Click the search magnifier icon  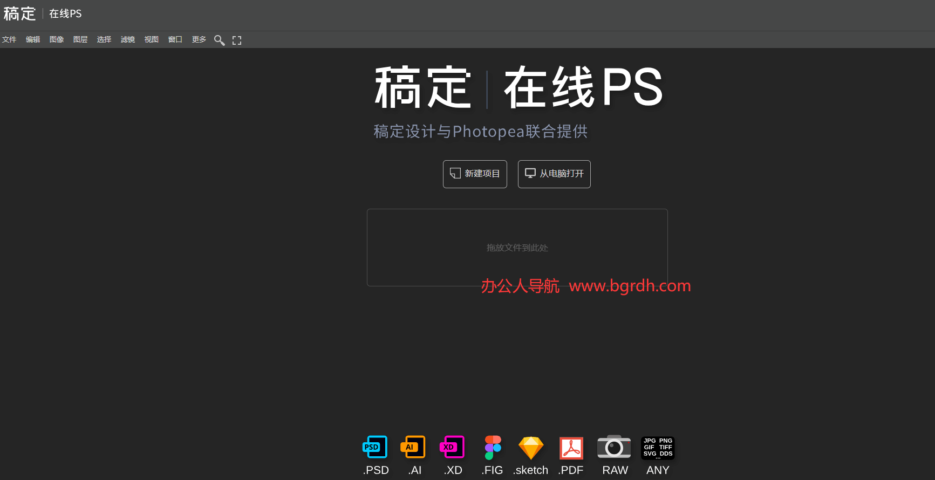[x=219, y=40]
